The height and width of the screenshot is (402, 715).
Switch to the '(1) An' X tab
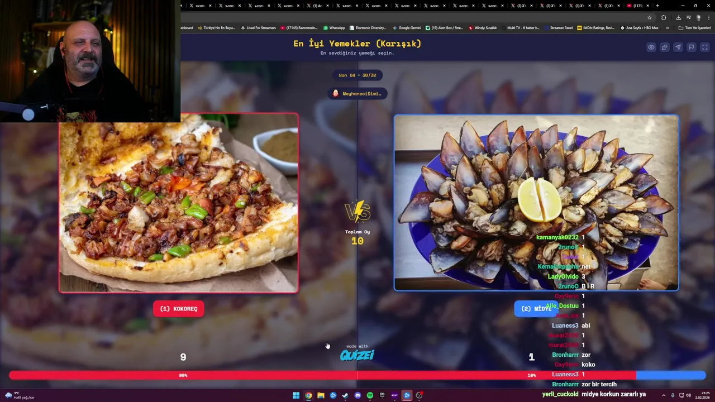click(318, 6)
